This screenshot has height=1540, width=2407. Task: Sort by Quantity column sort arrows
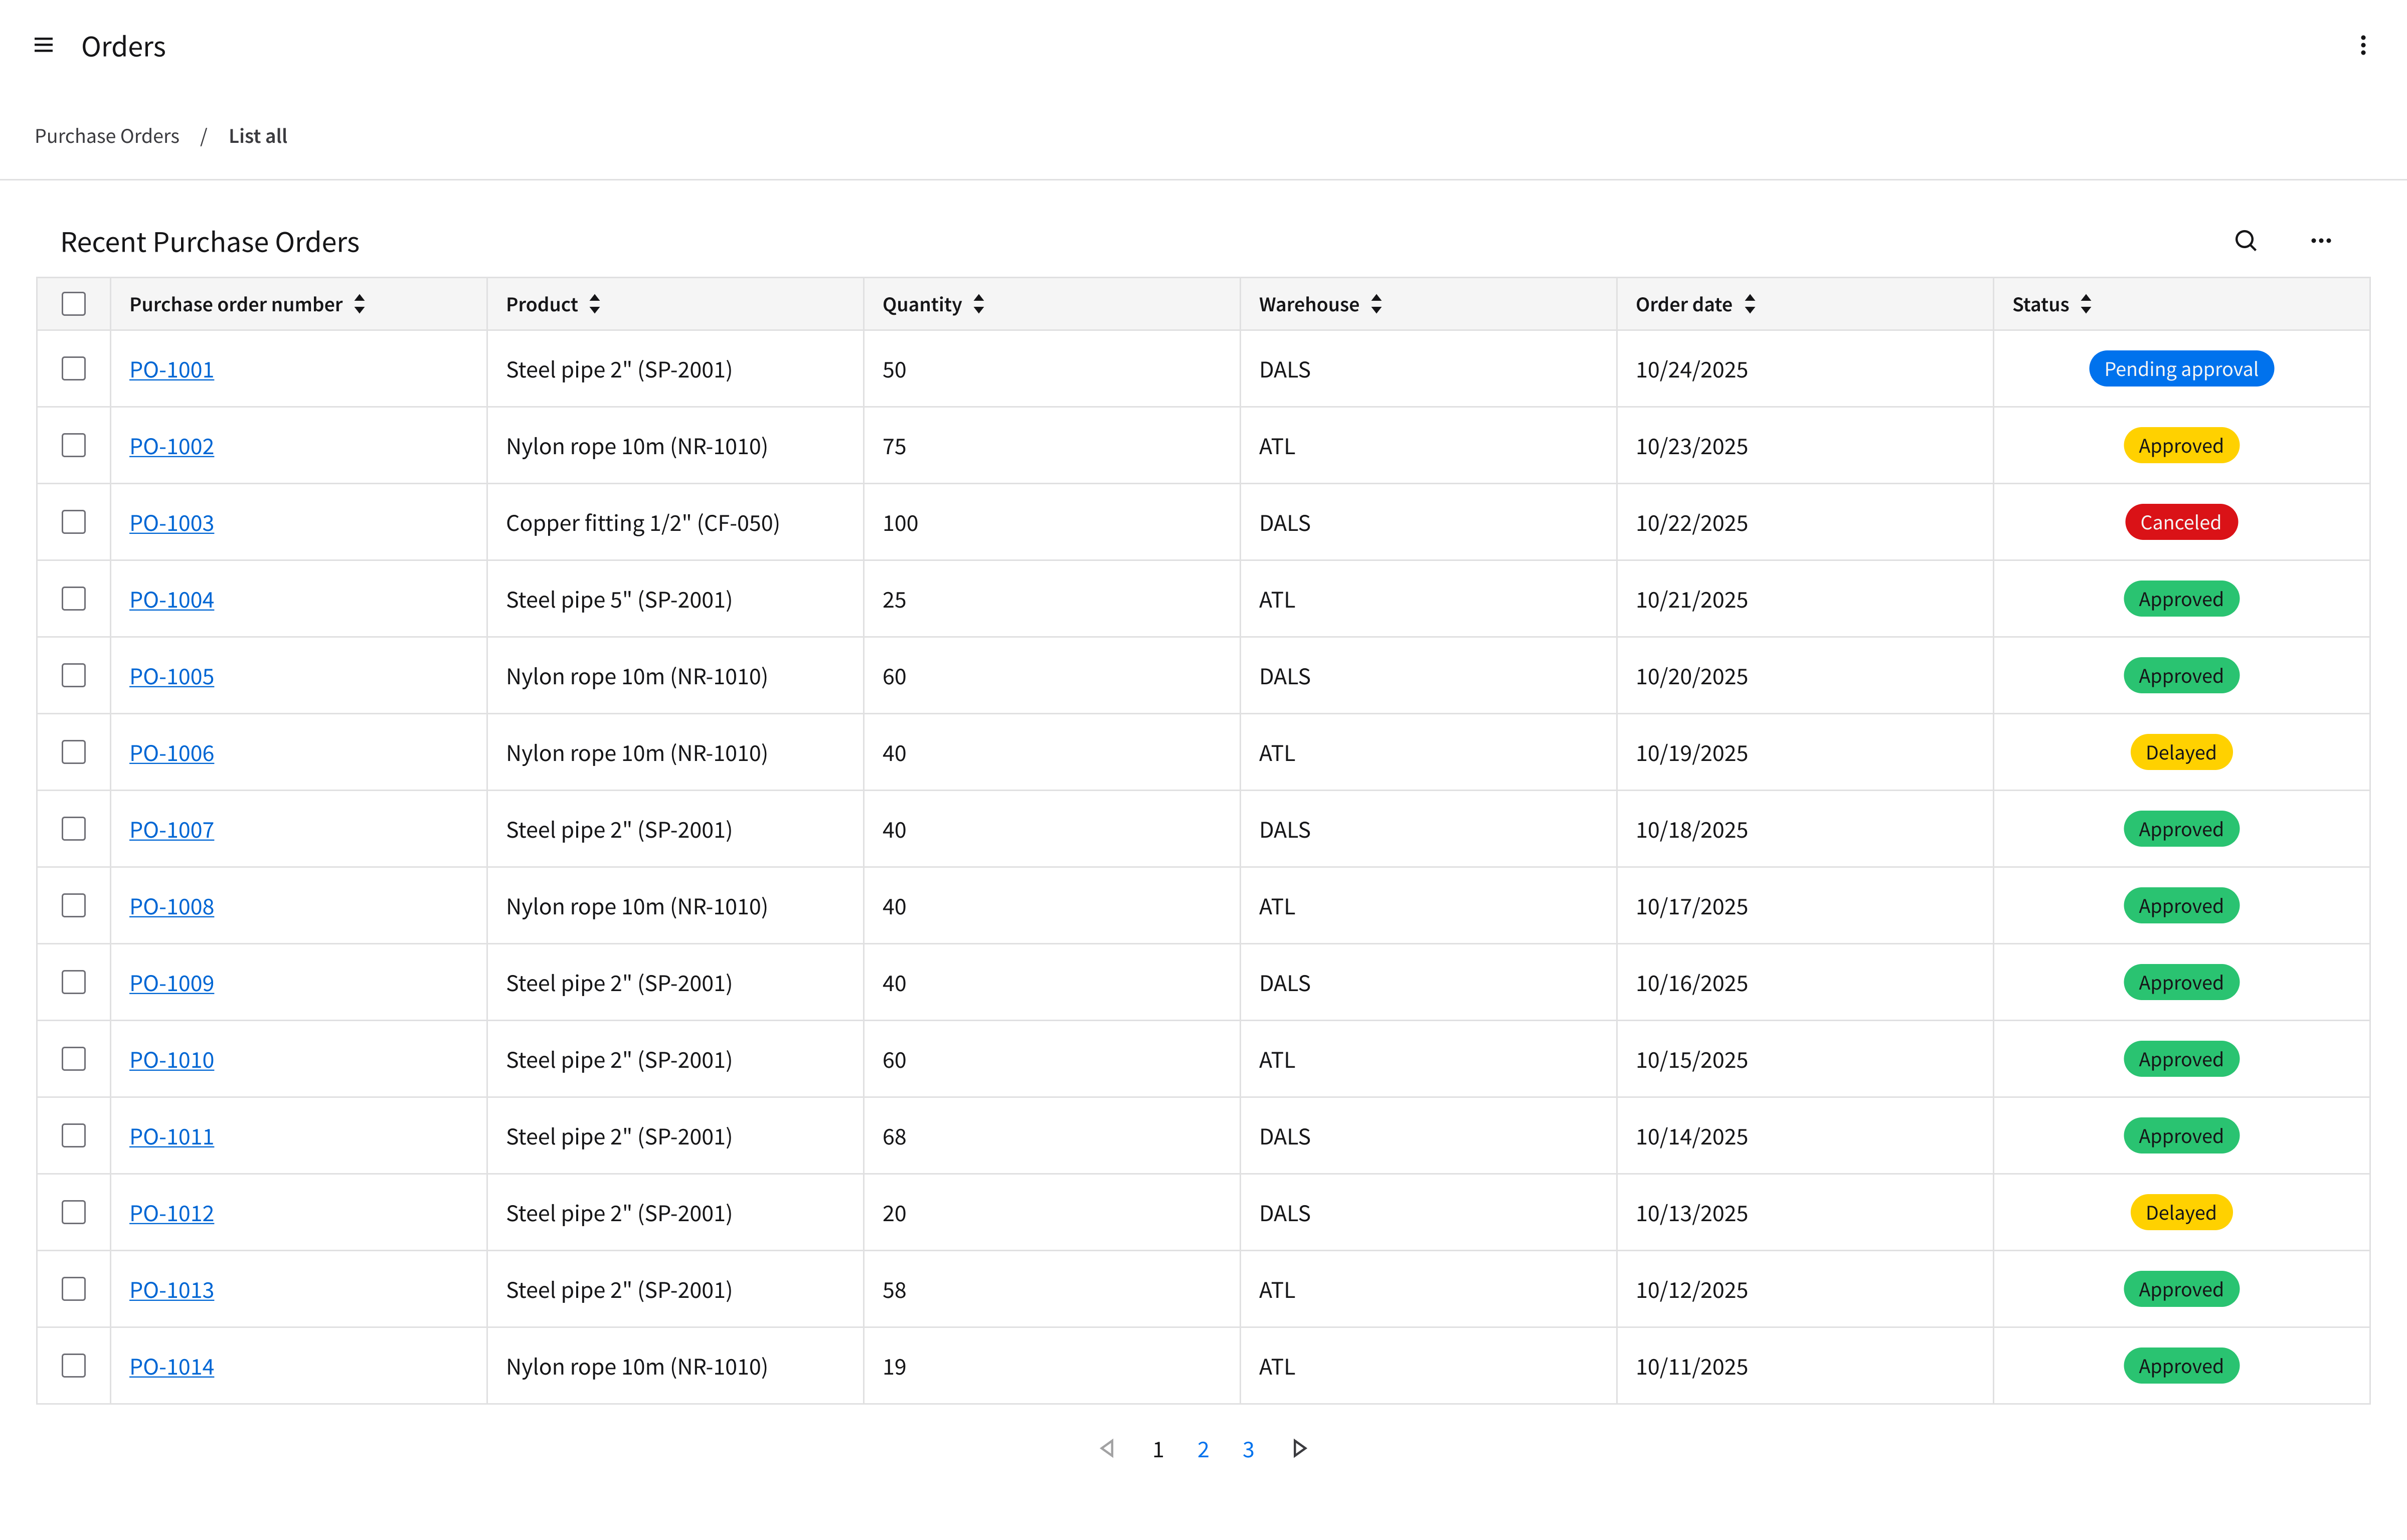(x=978, y=304)
